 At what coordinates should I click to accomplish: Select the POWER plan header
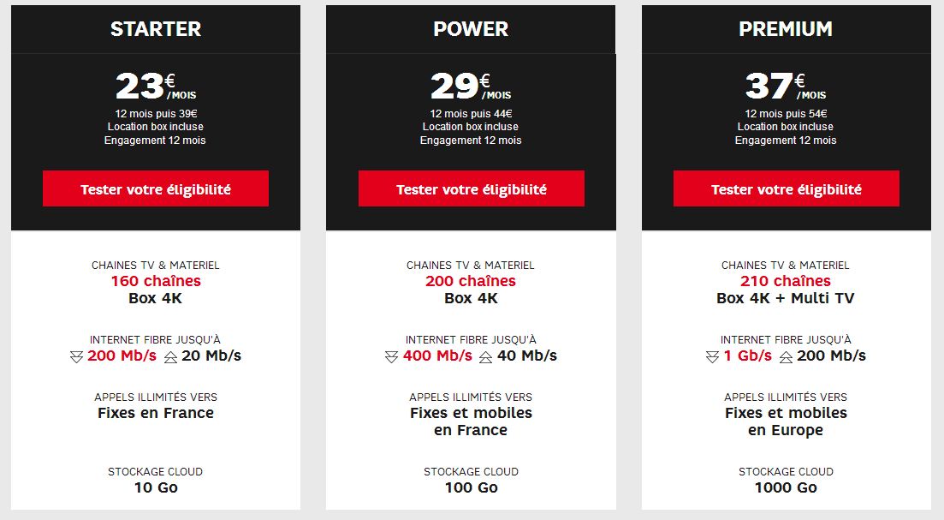click(x=471, y=29)
